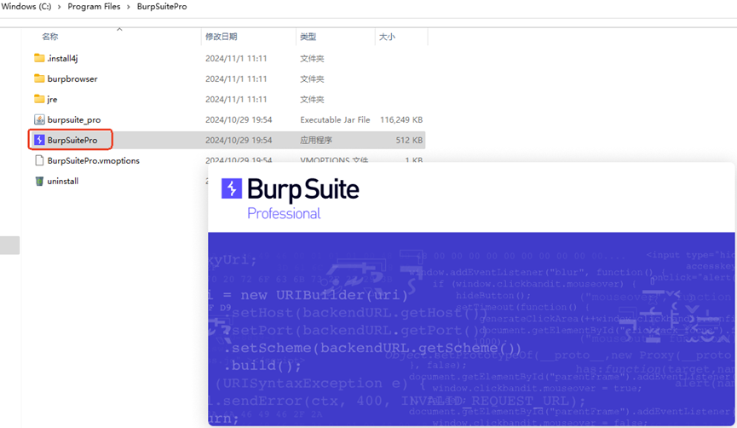The height and width of the screenshot is (428, 737).
Task: Select the BurpSuitePro application name
Action: click(x=72, y=140)
